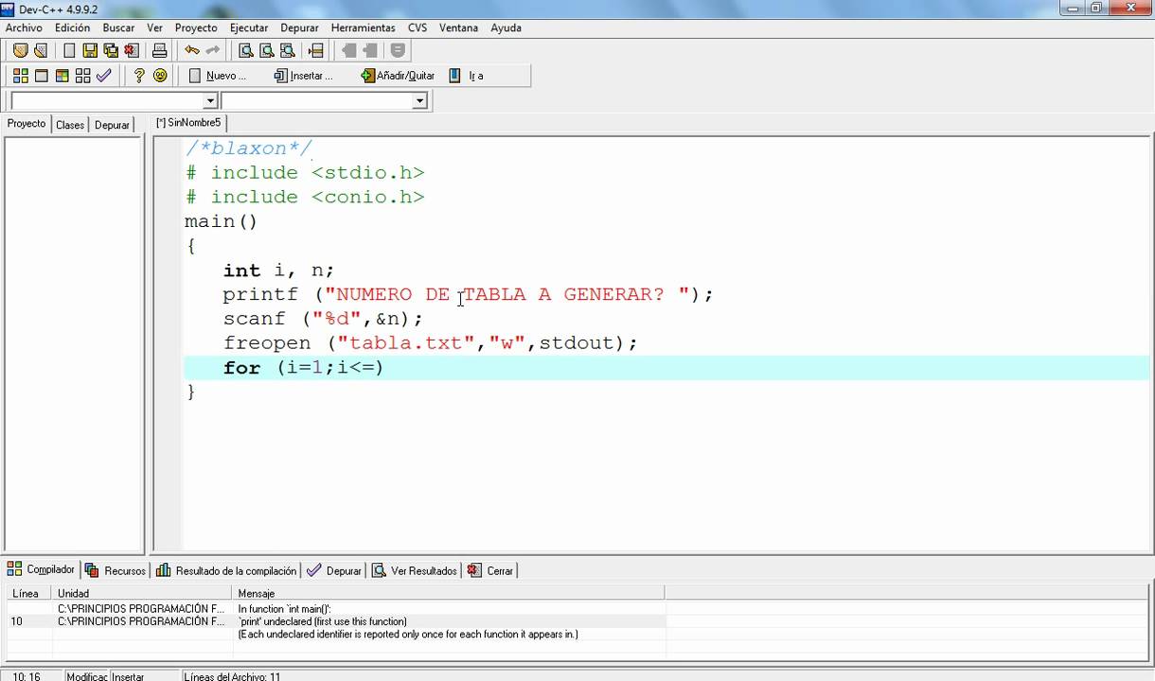Click the code line "freopen ("tabla.txt","w",stdout);"
This screenshot has height=681, width=1155.
tap(431, 342)
